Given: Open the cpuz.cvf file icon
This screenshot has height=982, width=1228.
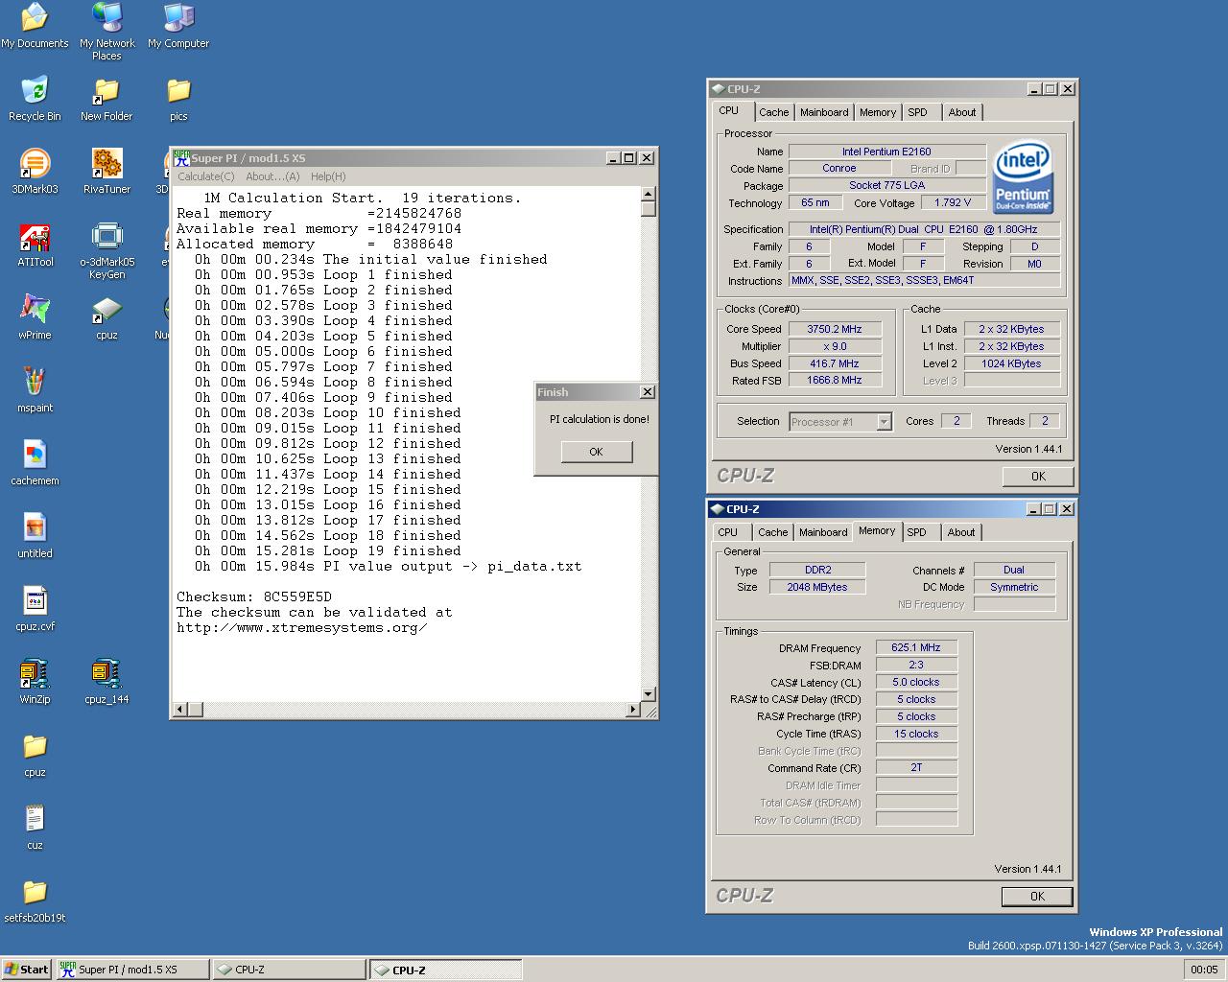Looking at the screenshot, I should coord(35,609).
